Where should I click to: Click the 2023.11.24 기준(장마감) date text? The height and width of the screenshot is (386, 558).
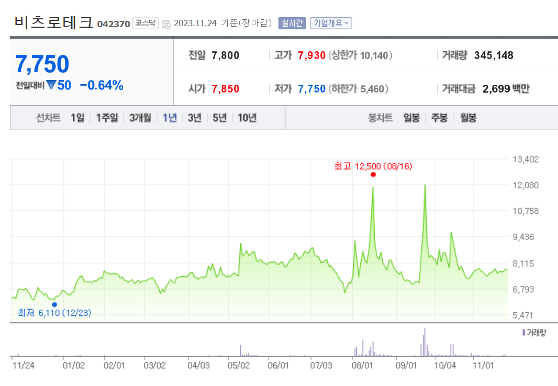point(223,23)
